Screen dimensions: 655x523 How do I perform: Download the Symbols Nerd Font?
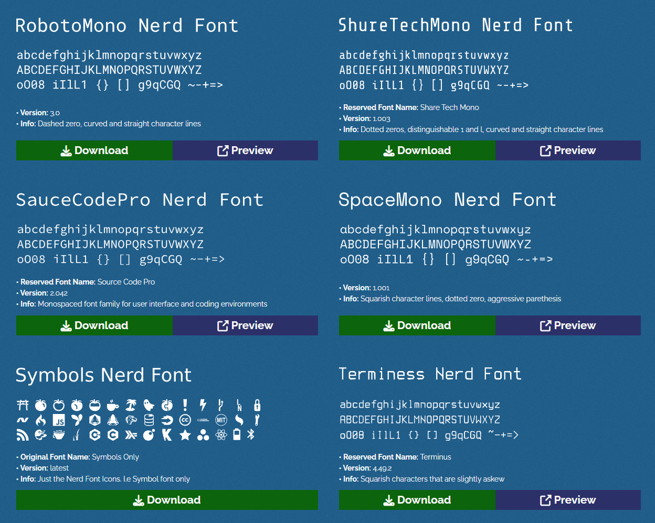point(167,500)
